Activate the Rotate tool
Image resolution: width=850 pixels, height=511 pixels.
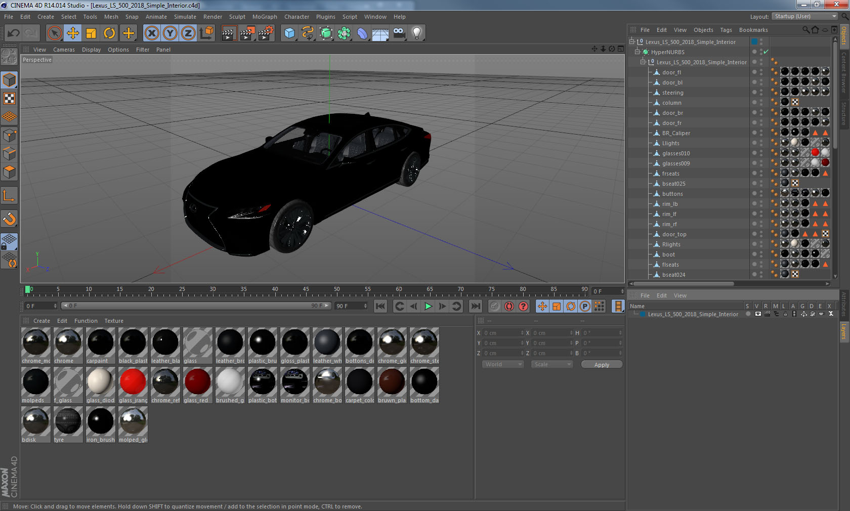[109, 33]
